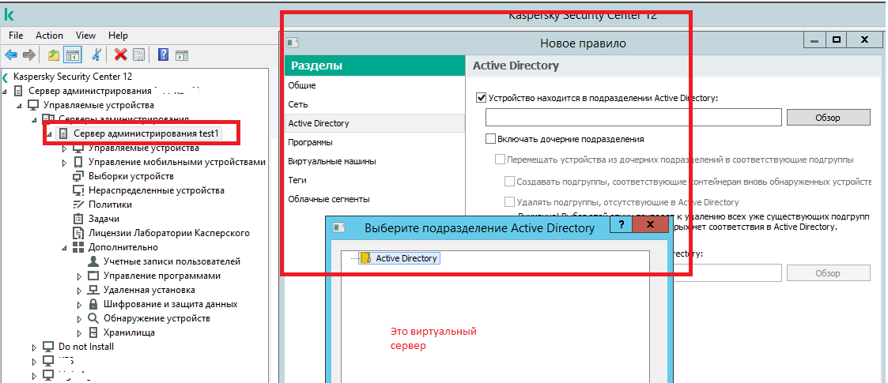Open the Action menu

coord(49,35)
